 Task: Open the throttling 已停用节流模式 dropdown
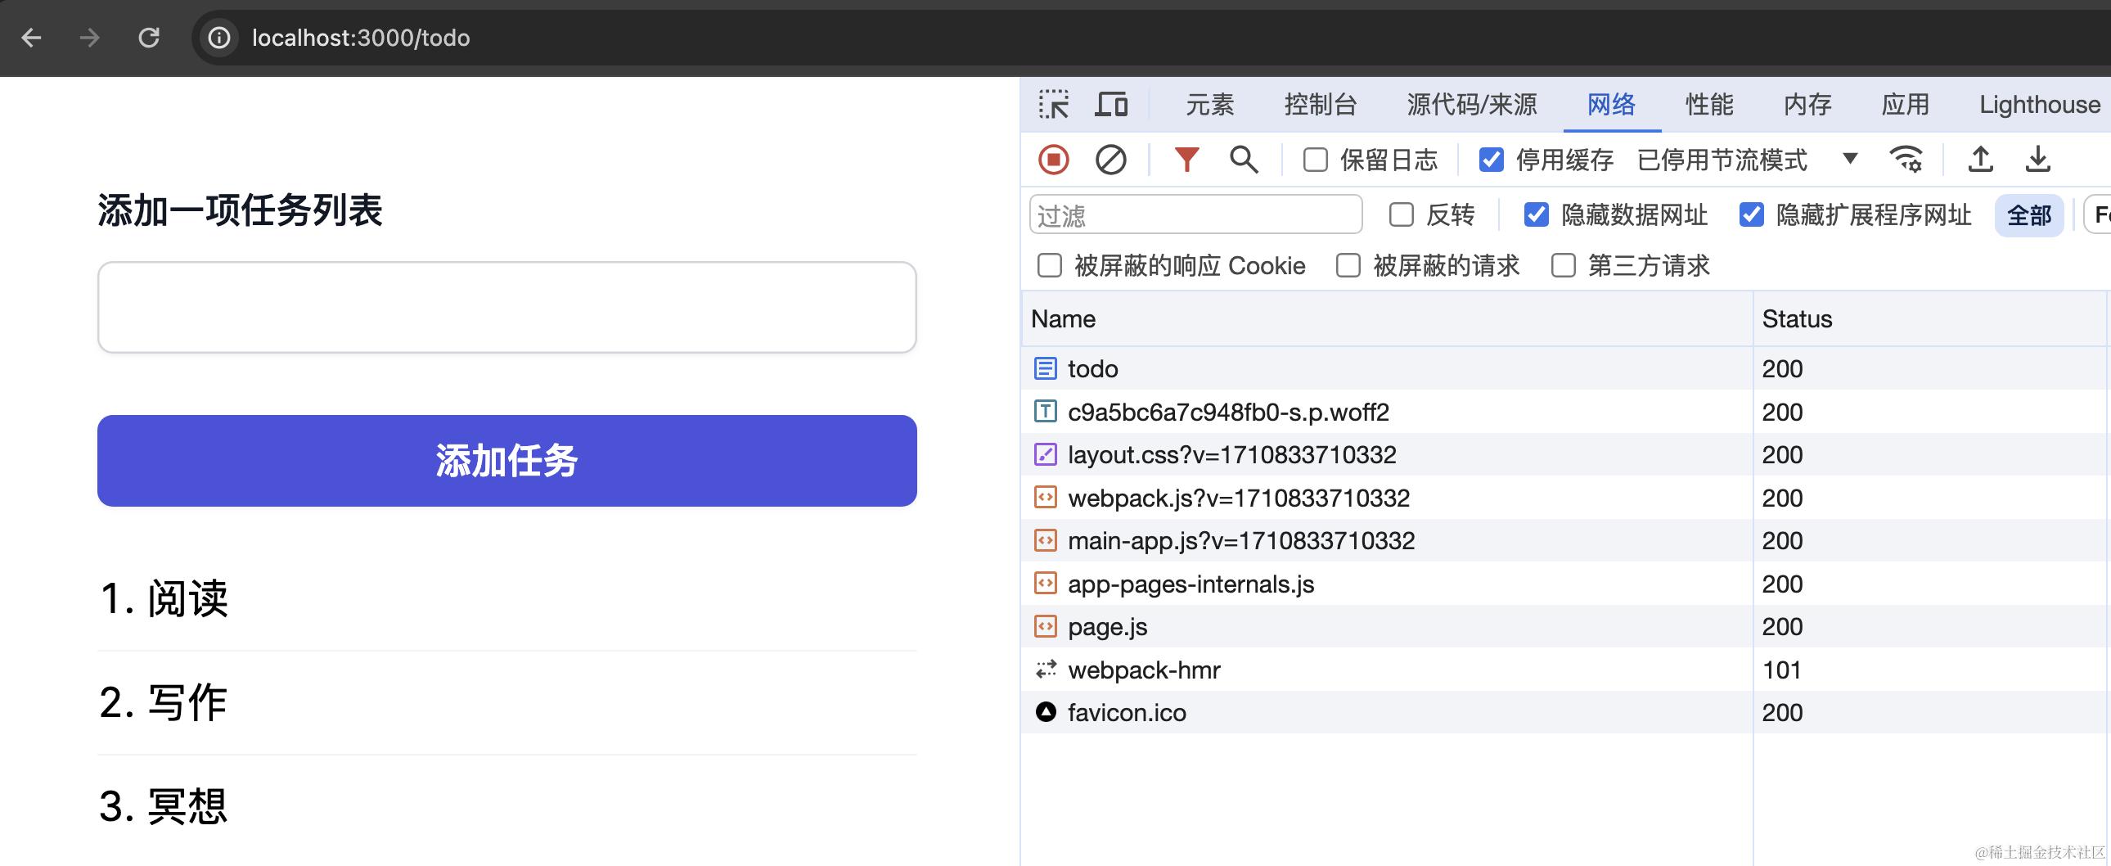pyautogui.click(x=1747, y=159)
